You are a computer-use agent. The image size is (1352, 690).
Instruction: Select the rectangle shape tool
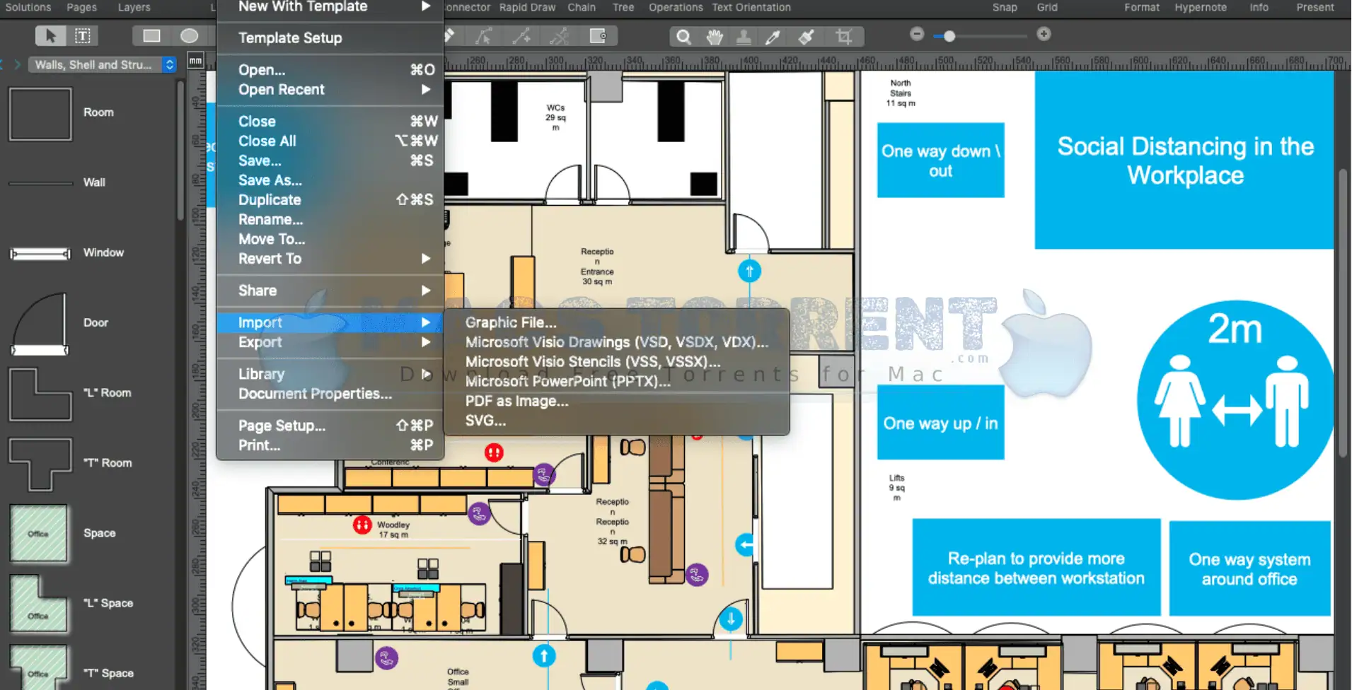point(151,35)
